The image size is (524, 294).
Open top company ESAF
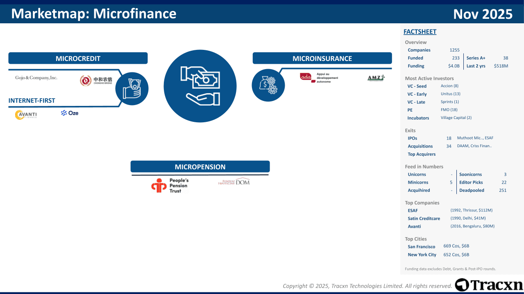tap(413, 211)
